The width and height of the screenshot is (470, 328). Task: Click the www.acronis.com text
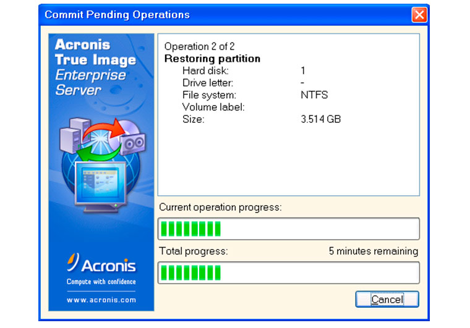[101, 300]
